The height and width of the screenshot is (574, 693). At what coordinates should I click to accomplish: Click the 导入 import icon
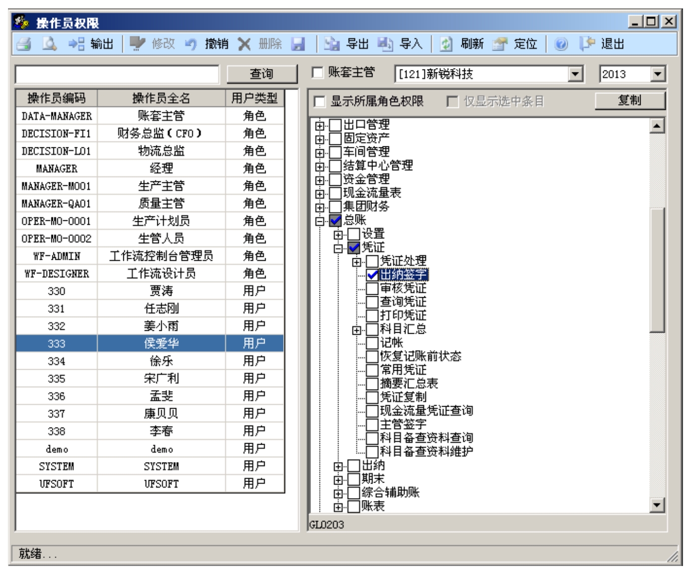[385, 44]
